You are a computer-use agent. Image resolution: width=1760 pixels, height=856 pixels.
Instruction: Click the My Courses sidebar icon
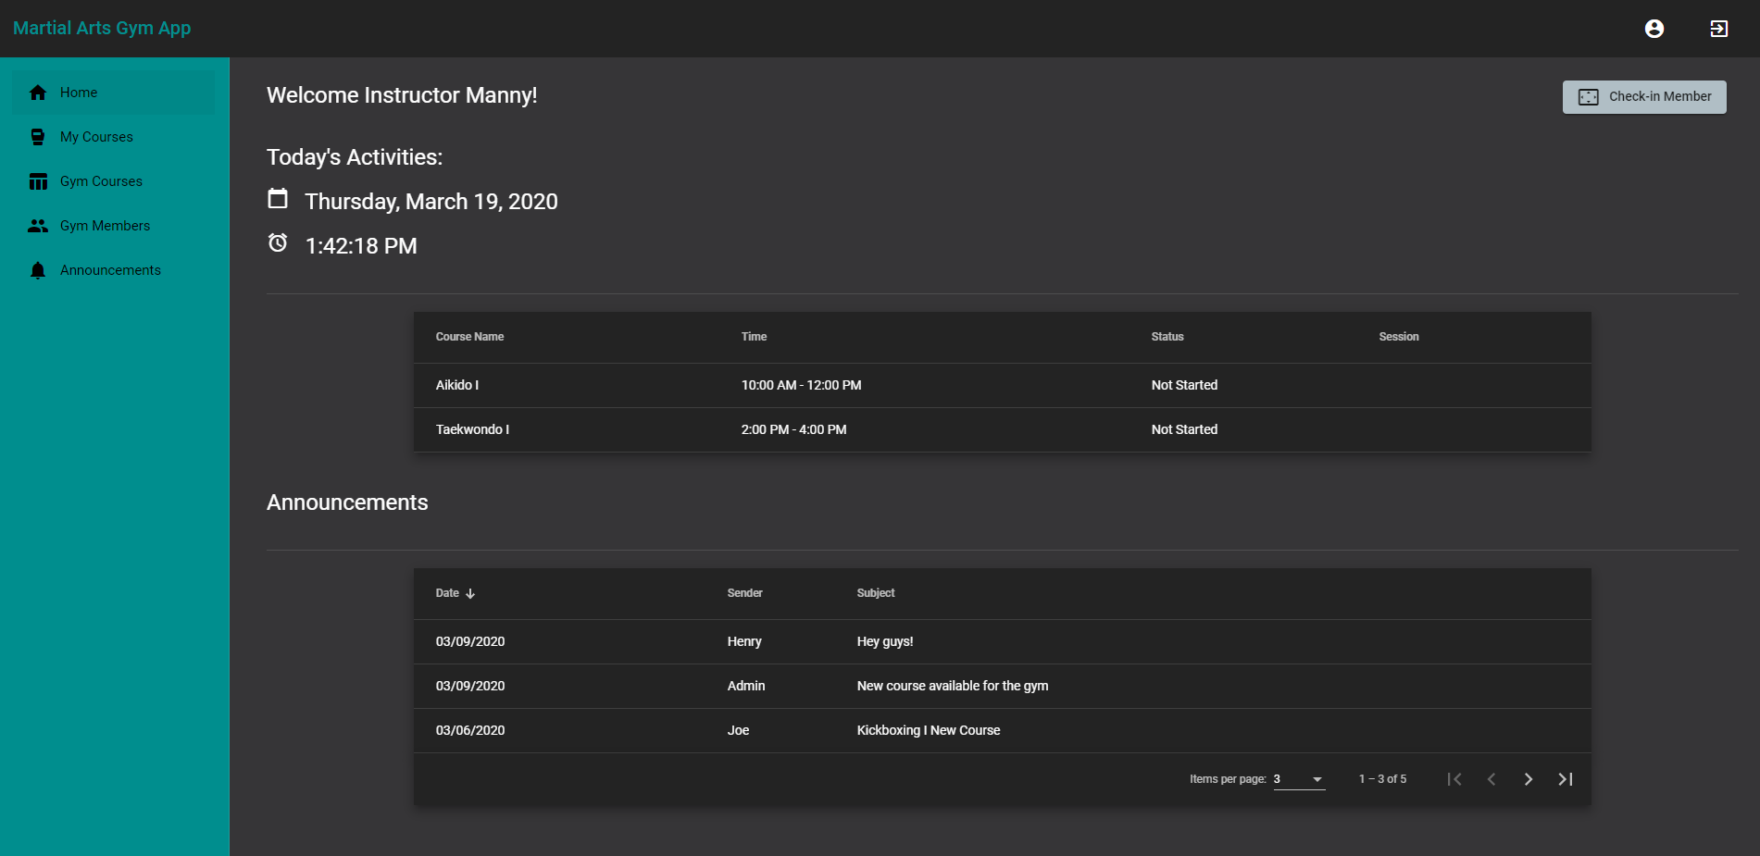click(38, 137)
